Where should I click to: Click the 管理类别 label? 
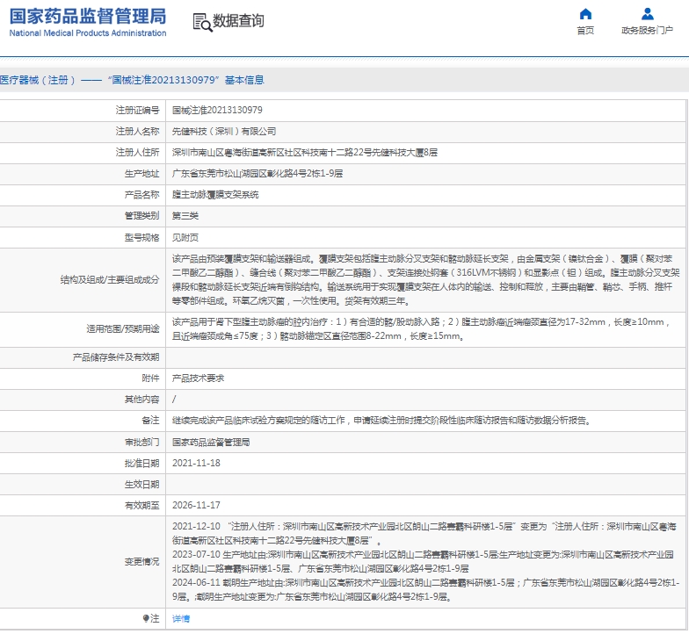pyautogui.click(x=142, y=216)
